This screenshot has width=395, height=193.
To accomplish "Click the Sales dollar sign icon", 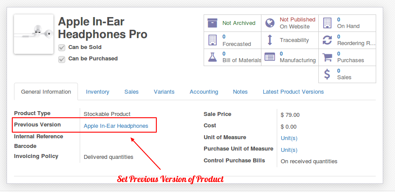I will [x=327, y=74].
